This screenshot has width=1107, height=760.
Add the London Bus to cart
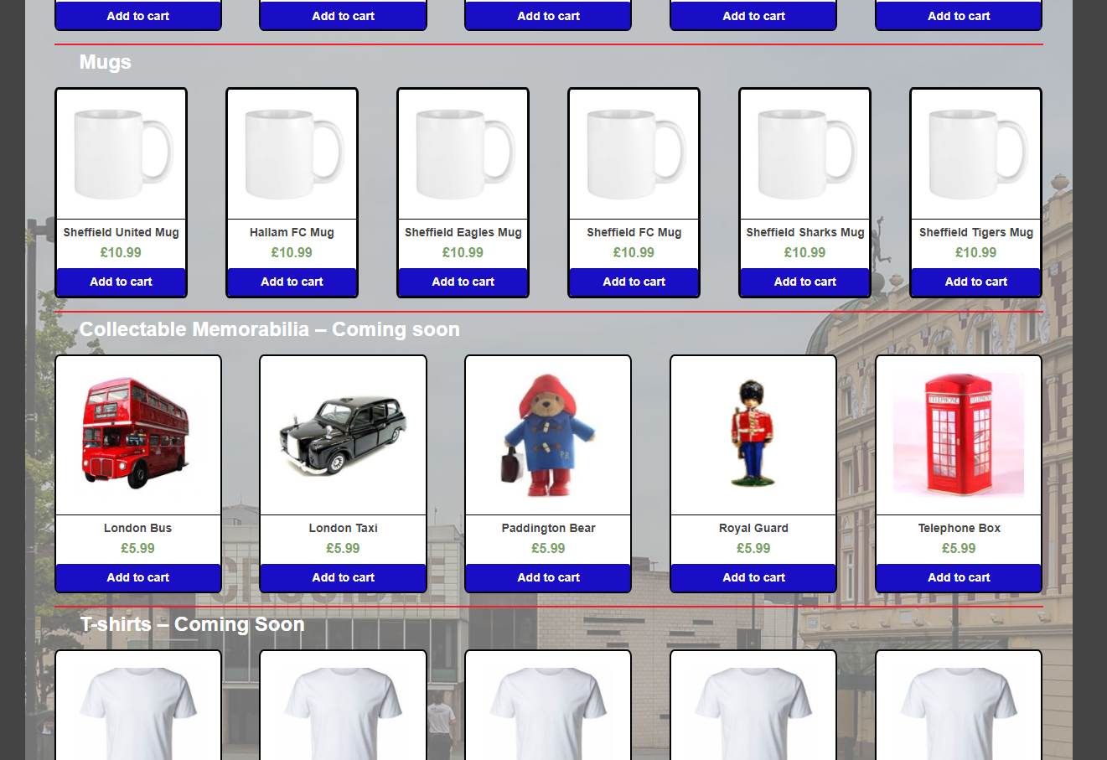[137, 577]
